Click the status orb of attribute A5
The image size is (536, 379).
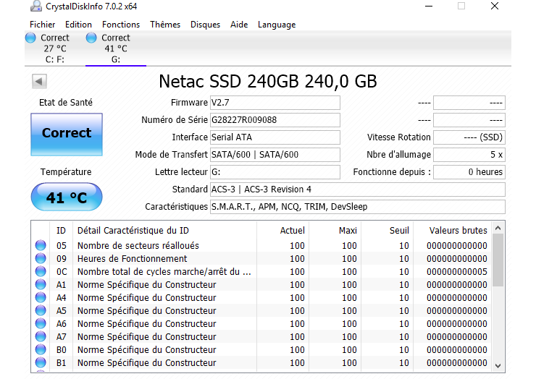tap(41, 310)
